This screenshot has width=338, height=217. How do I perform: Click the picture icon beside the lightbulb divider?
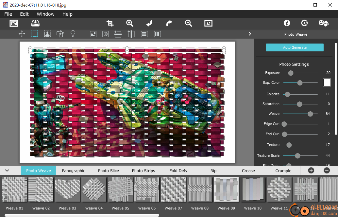[93, 34]
